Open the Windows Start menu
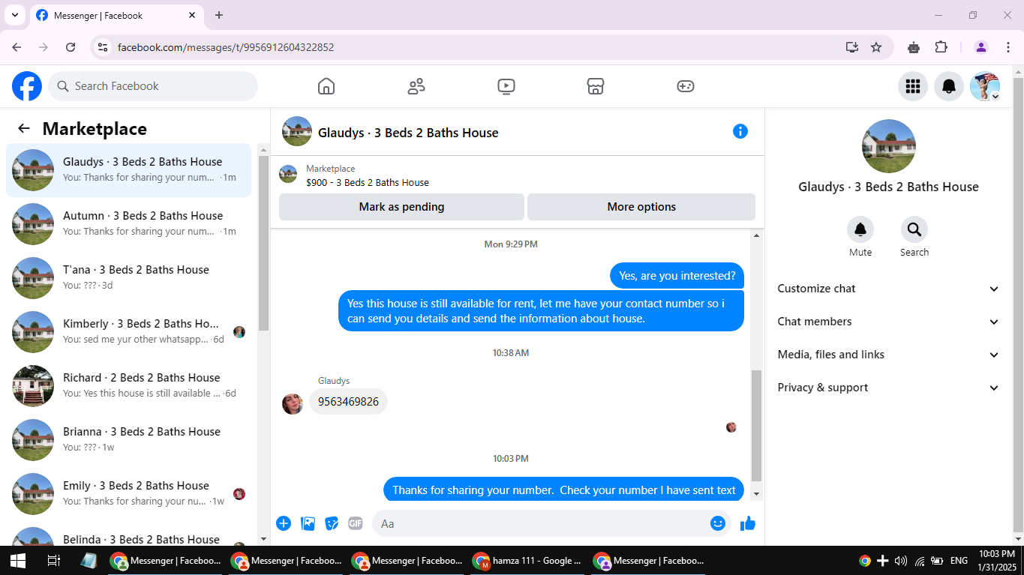Screen dimensions: 1024x575 tap(18, 560)
